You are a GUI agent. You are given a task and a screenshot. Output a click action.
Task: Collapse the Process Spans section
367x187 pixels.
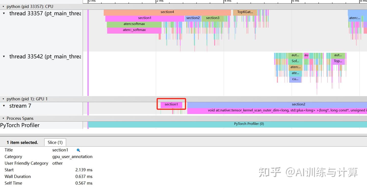pyautogui.click(x=3, y=118)
